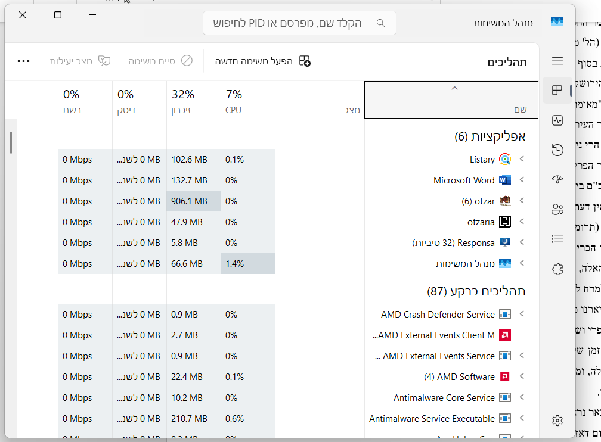Sort by the Network 0% column header
601x442 pixels.
pos(85,99)
